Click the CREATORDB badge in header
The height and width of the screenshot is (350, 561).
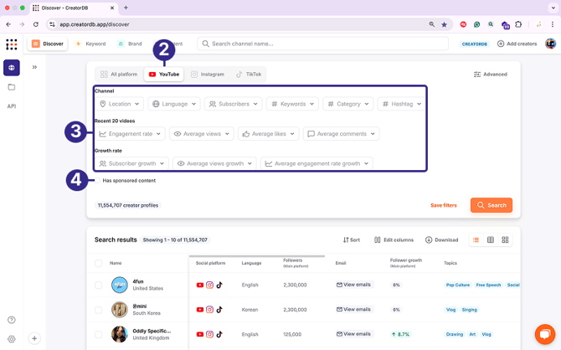(x=475, y=44)
